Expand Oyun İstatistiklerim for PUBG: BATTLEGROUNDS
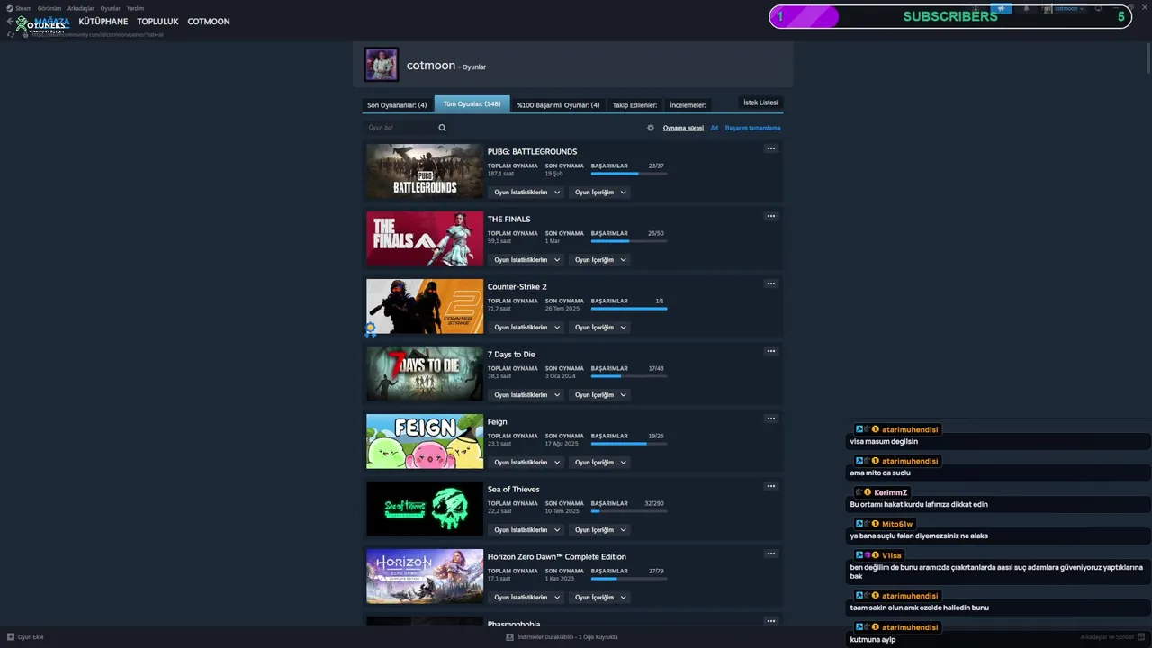This screenshot has width=1152, height=648. [526, 193]
